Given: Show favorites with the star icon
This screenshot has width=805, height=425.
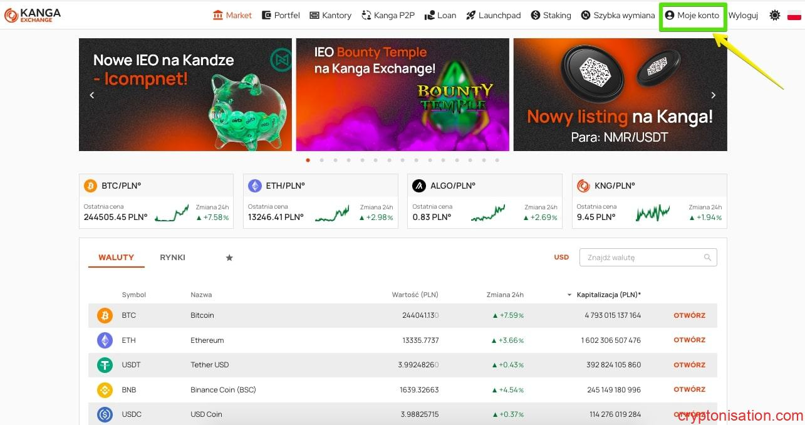Looking at the screenshot, I should point(229,258).
